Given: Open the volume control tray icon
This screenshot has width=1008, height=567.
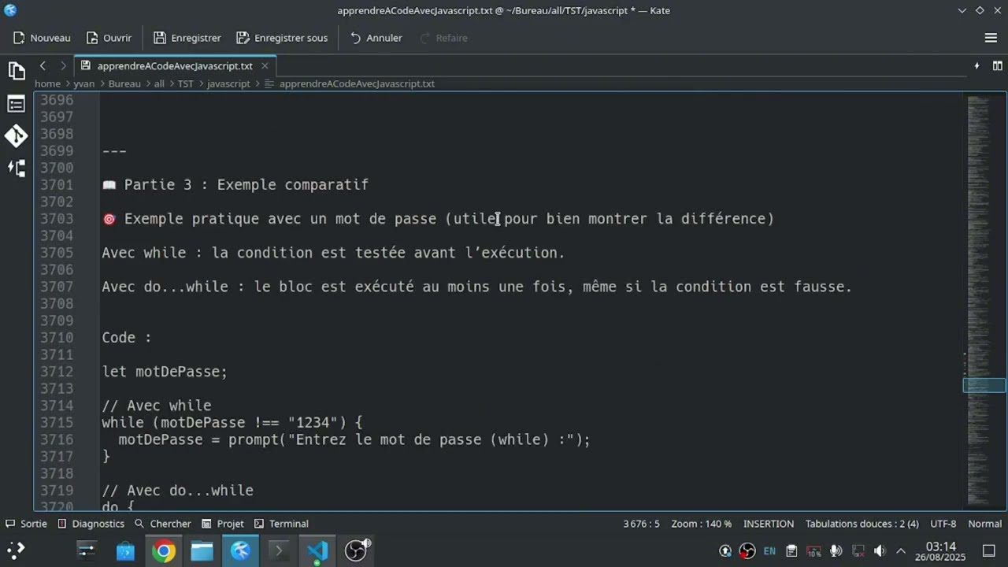Looking at the screenshot, I should click(x=880, y=551).
